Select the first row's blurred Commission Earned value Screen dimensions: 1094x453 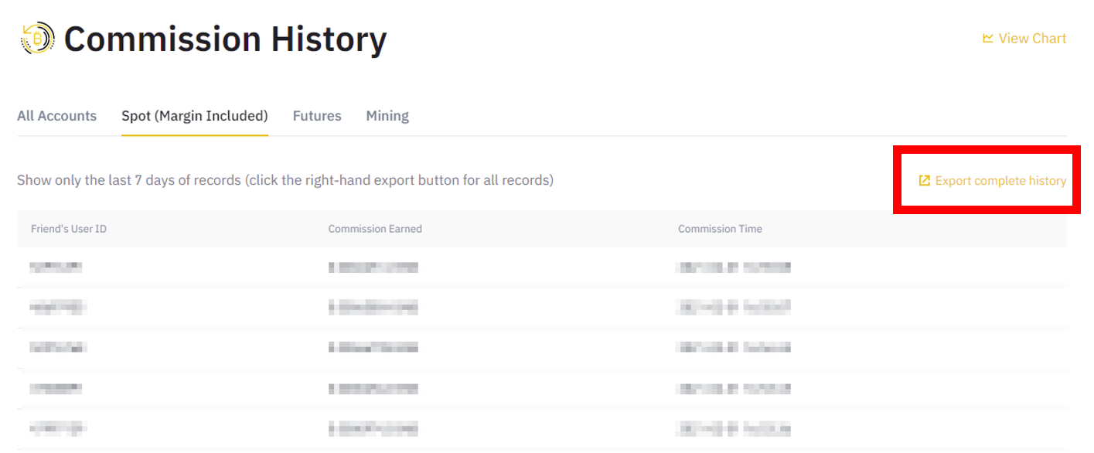point(373,267)
